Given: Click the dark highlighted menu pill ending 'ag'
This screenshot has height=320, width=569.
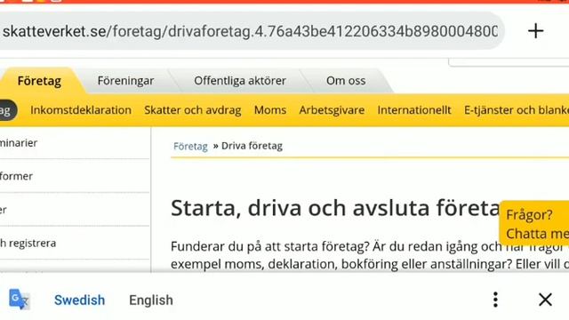Looking at the screenshot, I should (x=8, y=110).
